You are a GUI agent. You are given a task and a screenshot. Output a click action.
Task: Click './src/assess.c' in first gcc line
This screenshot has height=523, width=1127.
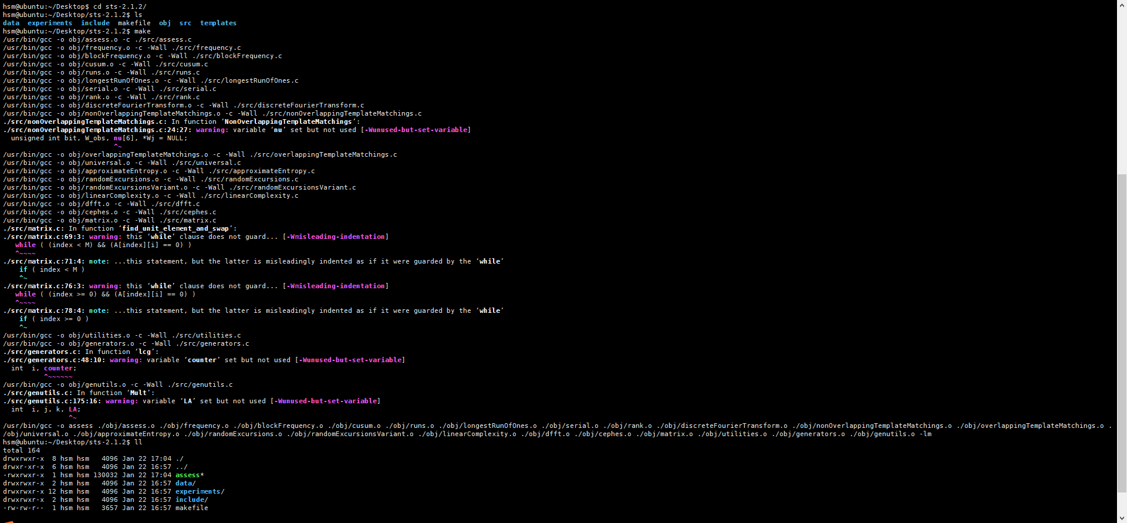pos(163,39)
